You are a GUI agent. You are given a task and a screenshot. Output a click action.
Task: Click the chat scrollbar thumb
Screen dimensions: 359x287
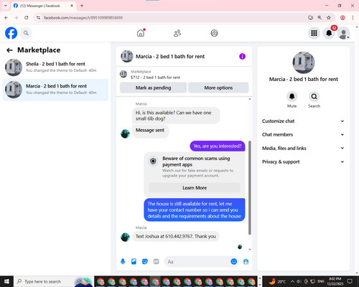[250, 187]
